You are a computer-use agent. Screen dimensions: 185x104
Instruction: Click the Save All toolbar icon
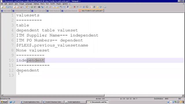pos(11,7)
